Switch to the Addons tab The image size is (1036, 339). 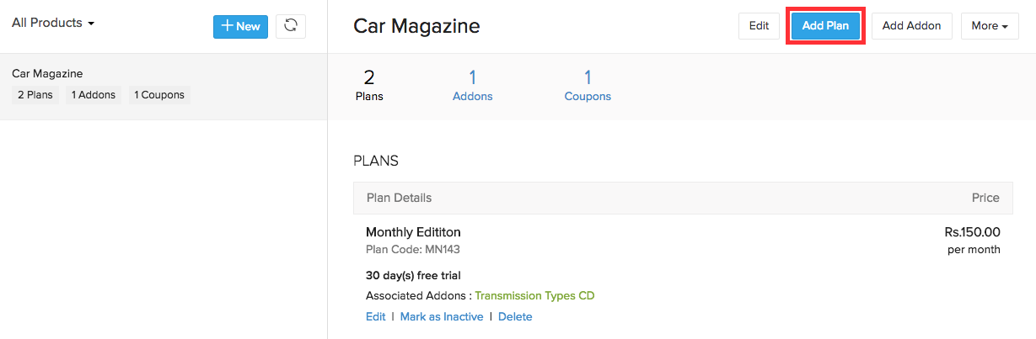472,87
